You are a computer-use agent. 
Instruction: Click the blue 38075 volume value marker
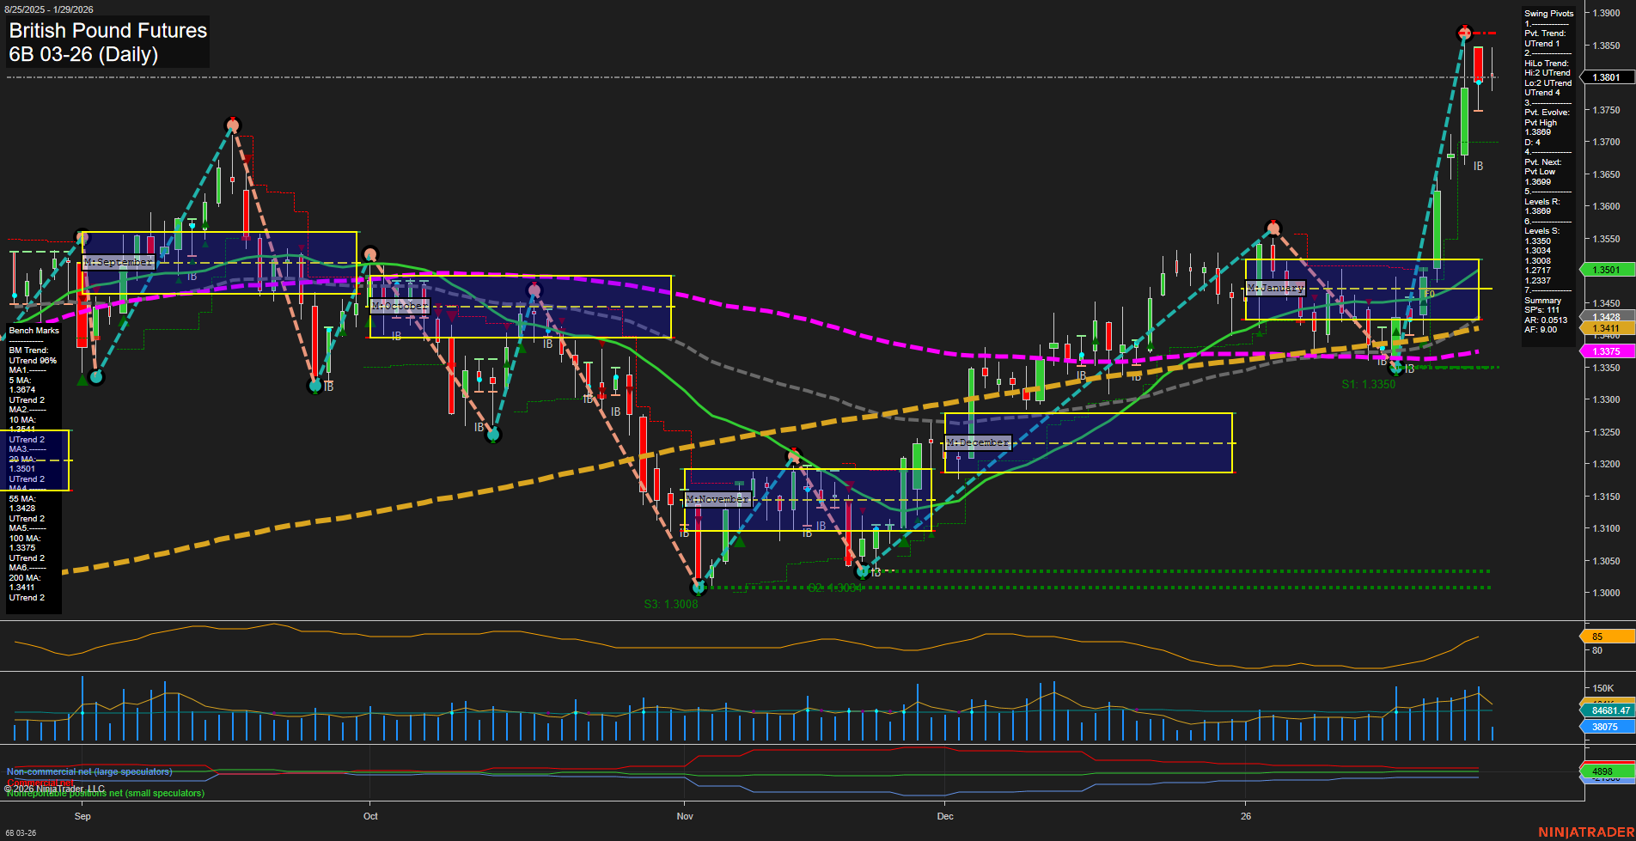point(1602,726)
